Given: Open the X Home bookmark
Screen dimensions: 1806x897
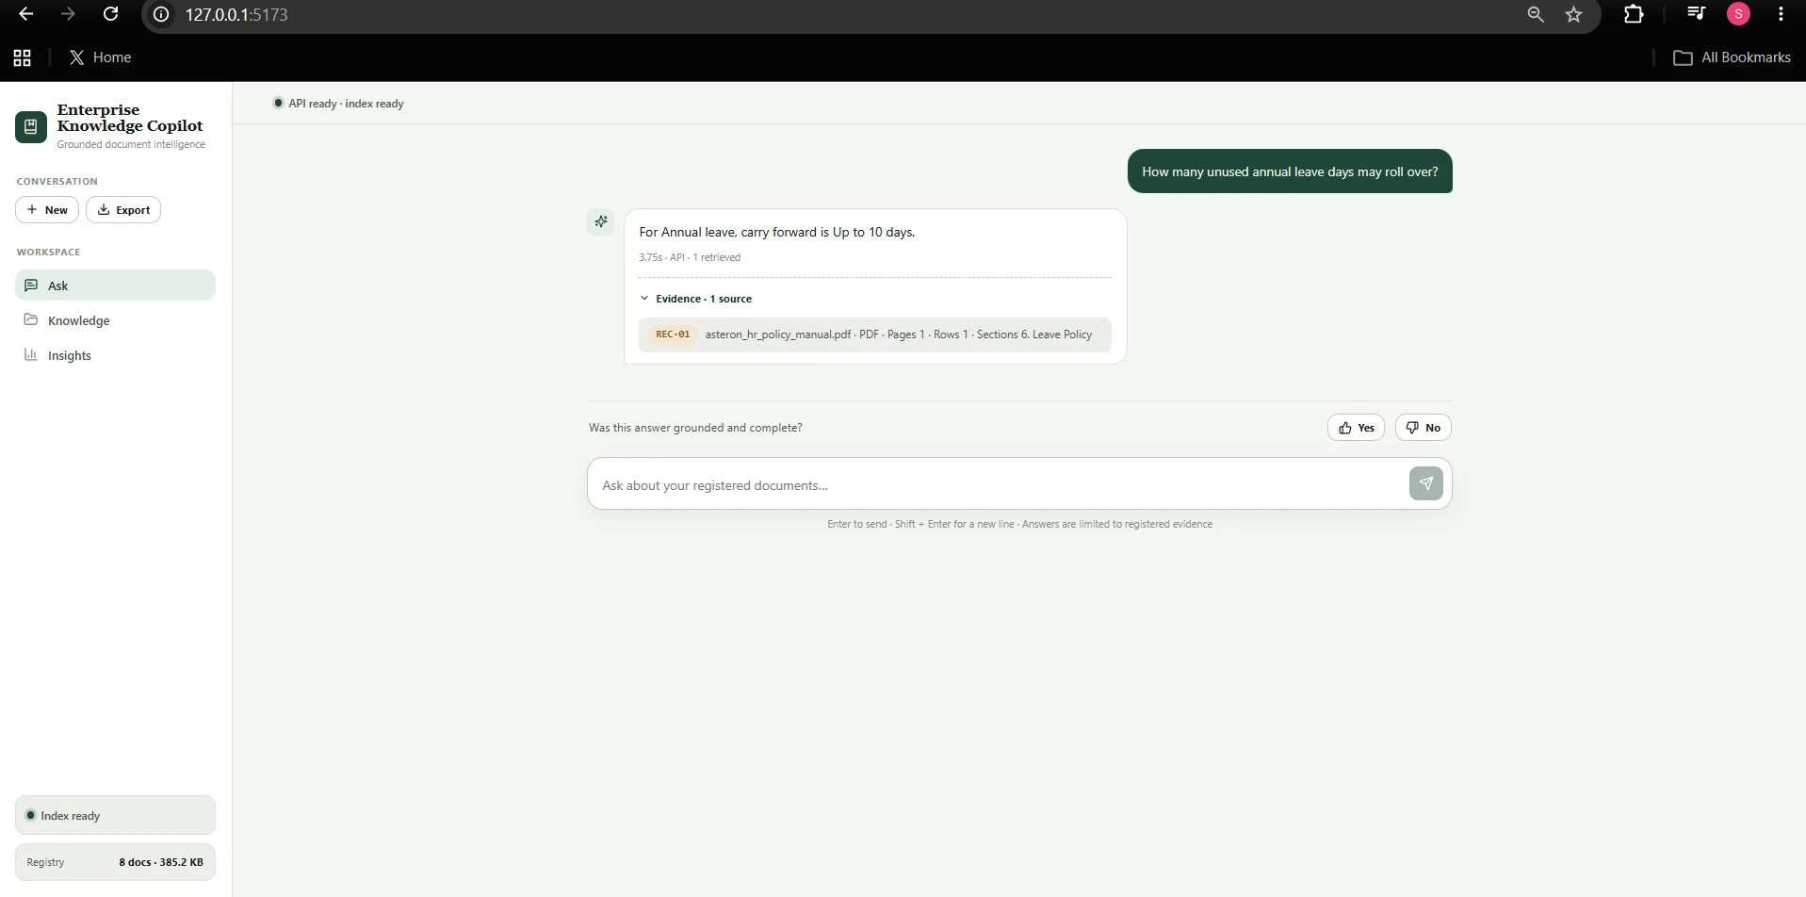Looking at the screenshot, I should point(100,57).
